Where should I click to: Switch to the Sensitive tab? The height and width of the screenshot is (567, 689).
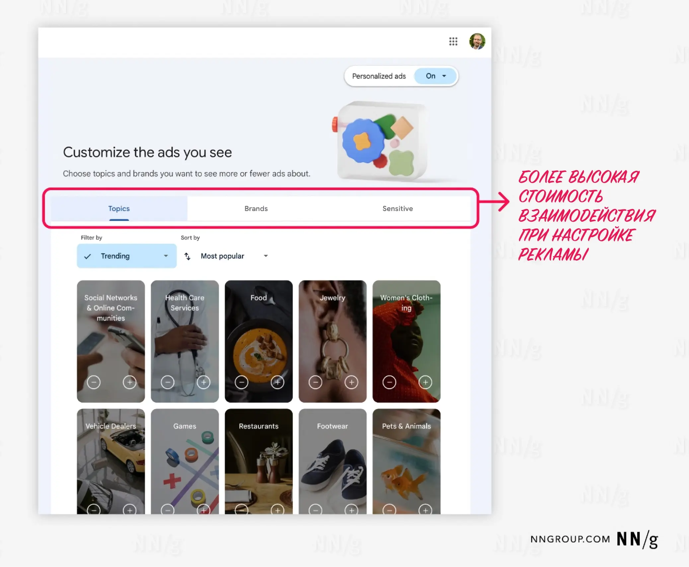click(x=397, y=209)
